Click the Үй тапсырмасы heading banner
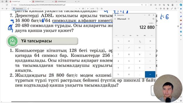Screen dimensions: 183x103 (x=42, y=41)
